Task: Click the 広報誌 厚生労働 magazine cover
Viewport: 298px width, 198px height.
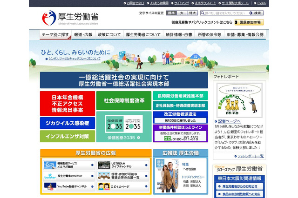Action: point(167,176)
